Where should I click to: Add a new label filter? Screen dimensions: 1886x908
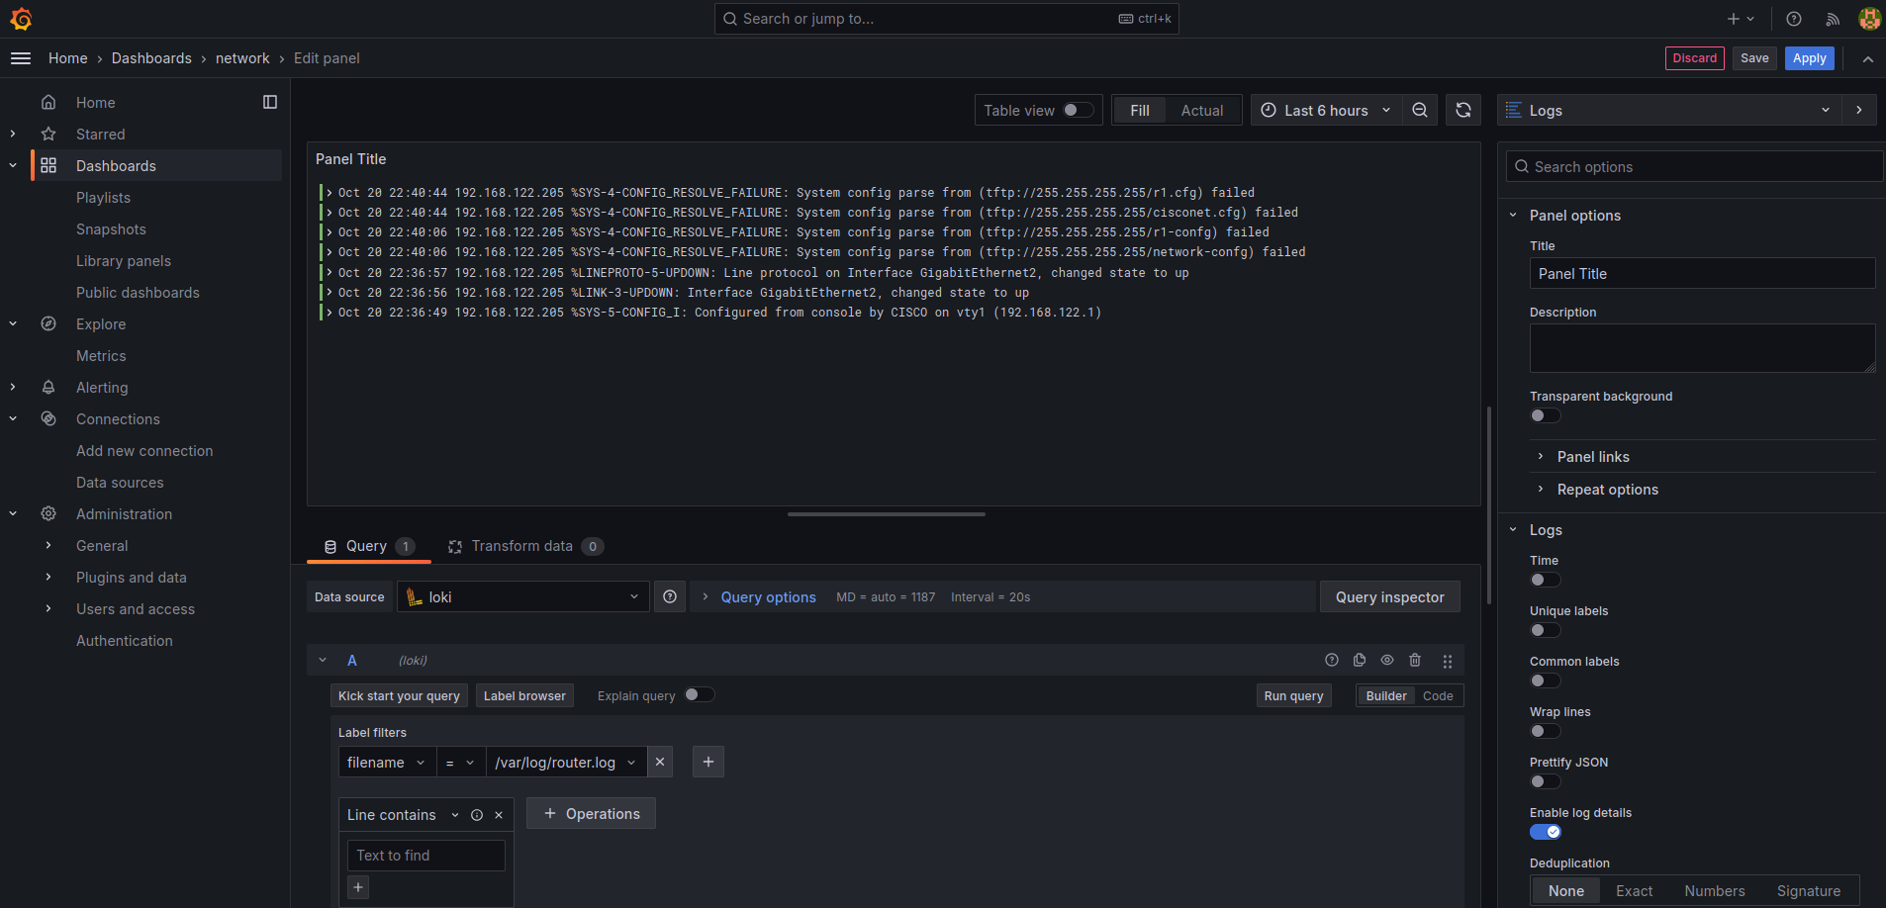click(708, 762)
